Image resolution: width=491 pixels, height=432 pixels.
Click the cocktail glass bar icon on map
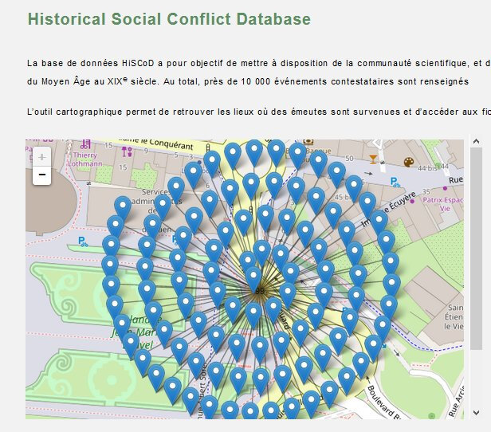[x=373, y=159]
